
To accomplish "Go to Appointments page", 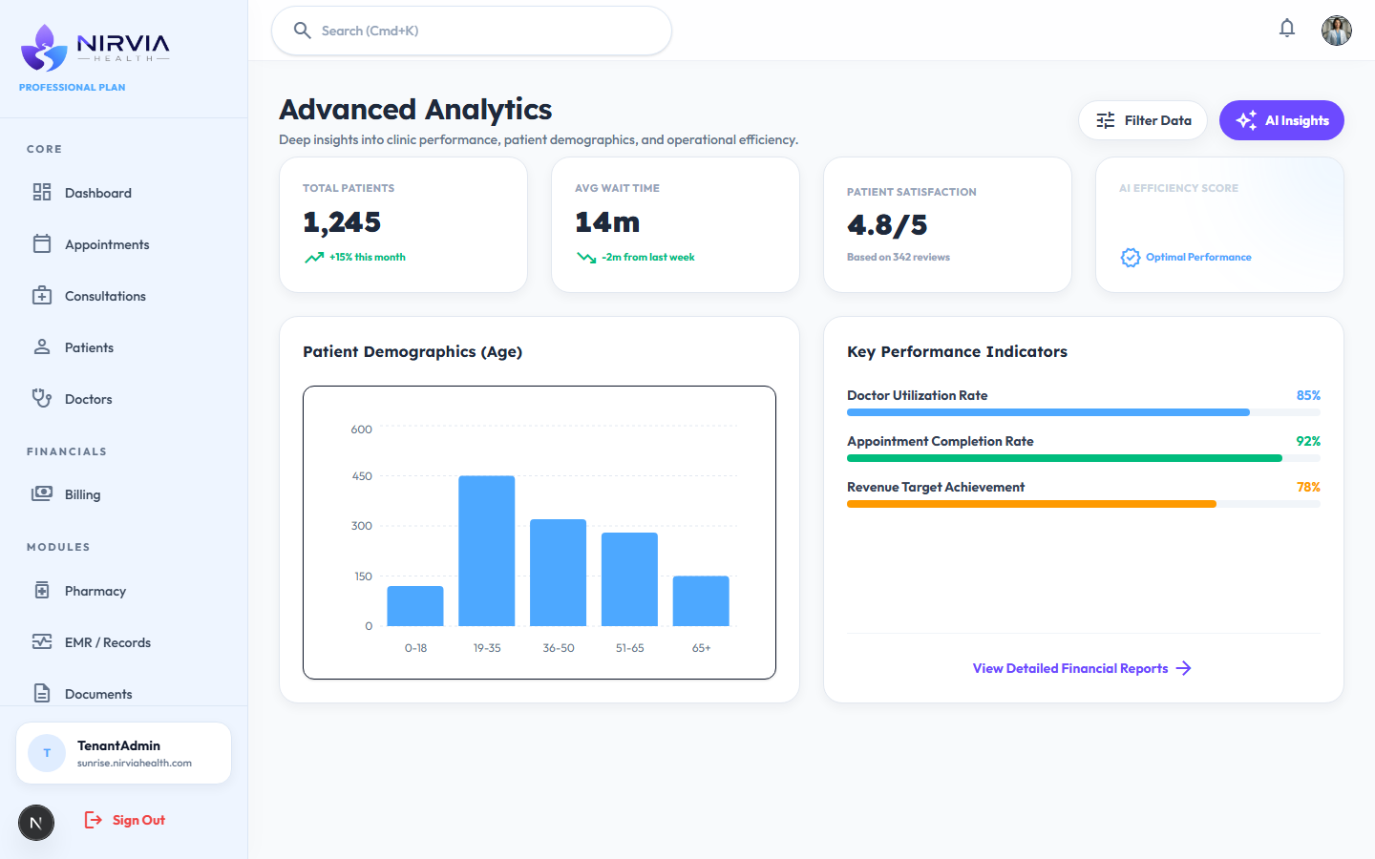I will pyautogui.click(x=124, y=244).
